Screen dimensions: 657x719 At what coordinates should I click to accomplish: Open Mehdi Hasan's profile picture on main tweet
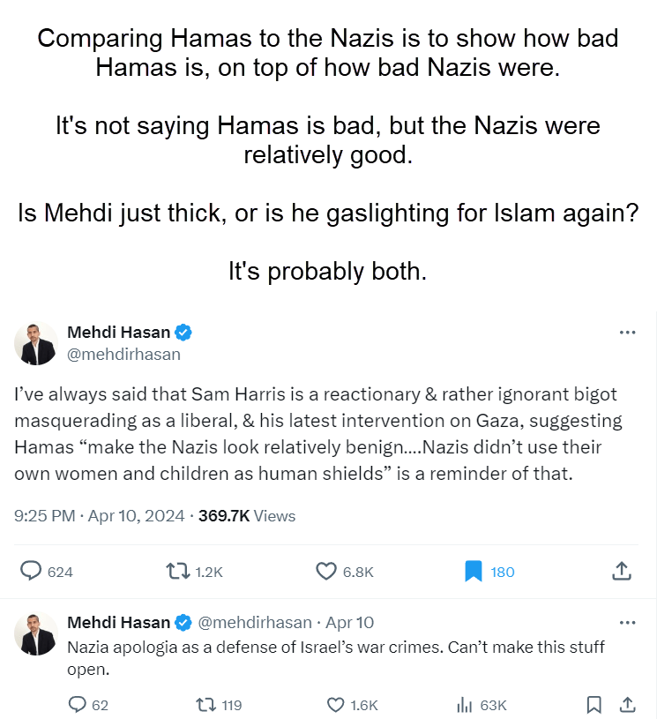(36, 343)
